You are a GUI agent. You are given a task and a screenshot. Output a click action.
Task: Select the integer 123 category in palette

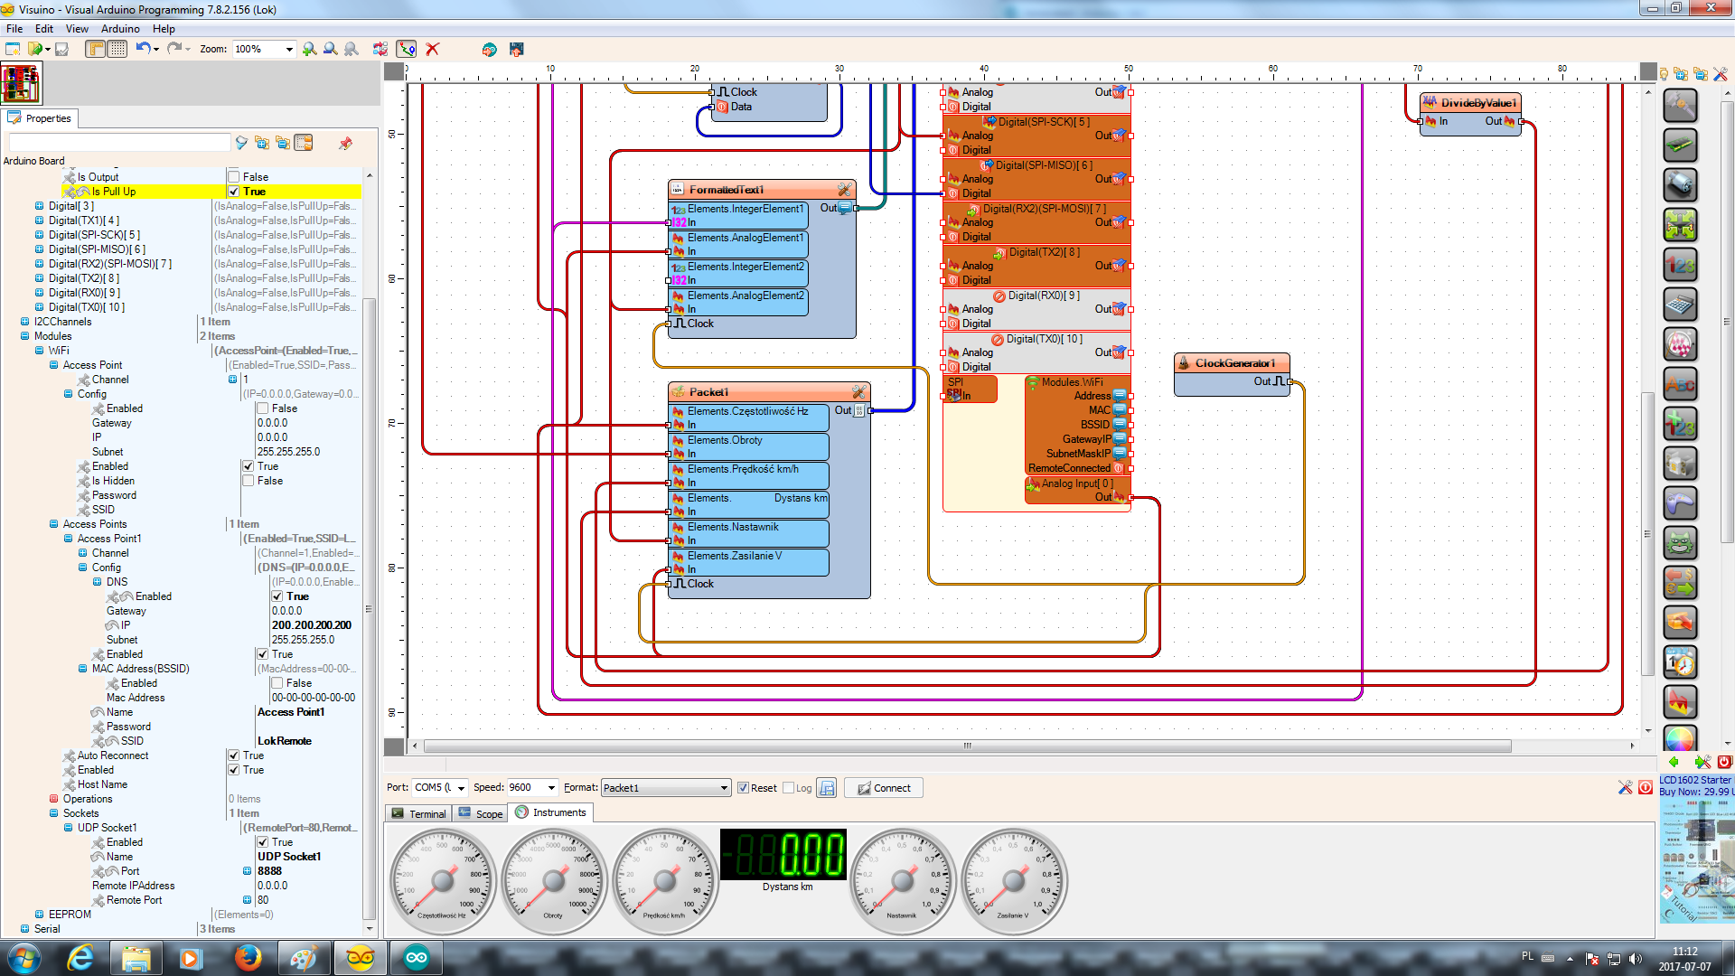coord(1680,265)
